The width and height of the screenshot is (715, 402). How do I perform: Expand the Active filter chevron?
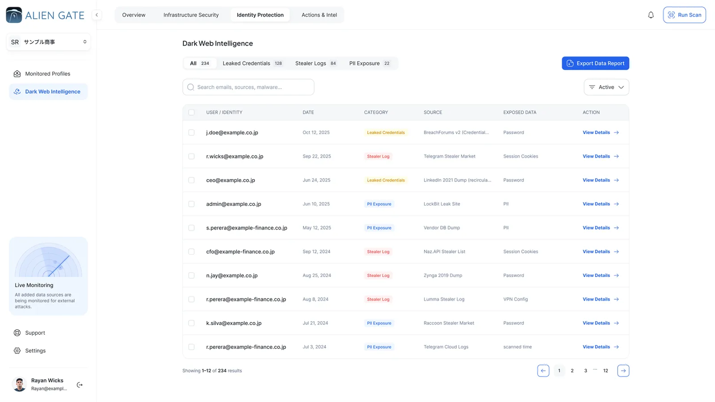click(x=621, y=87)
